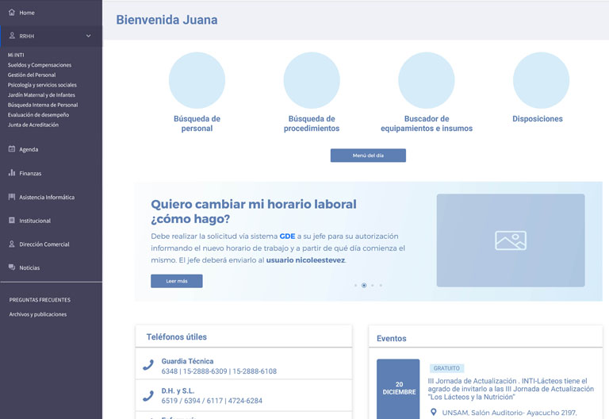Click the location pin icon under event
609x419 pixels.
tap(434, 413)
